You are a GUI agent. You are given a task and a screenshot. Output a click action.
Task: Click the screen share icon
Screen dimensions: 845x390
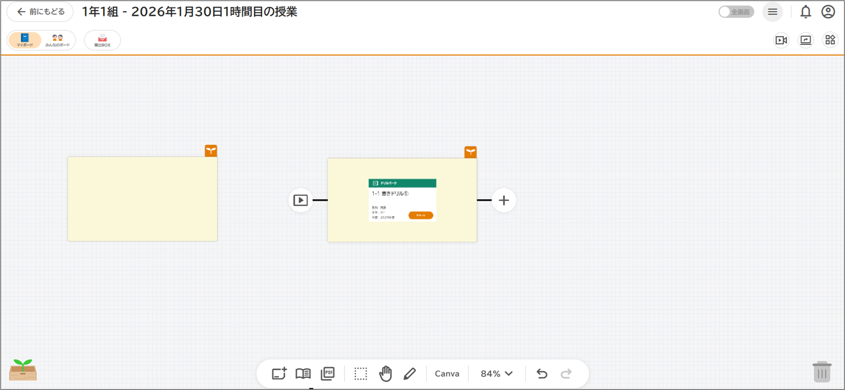(806, 40)
